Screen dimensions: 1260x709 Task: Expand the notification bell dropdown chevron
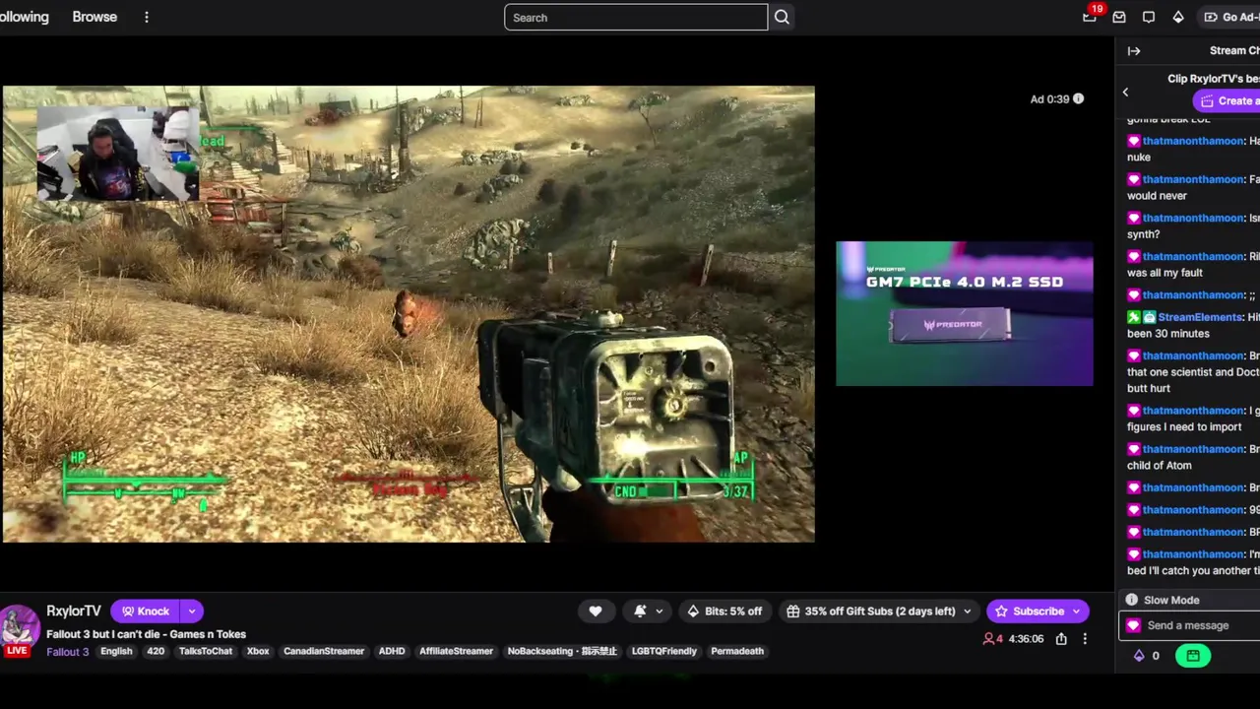660,612
